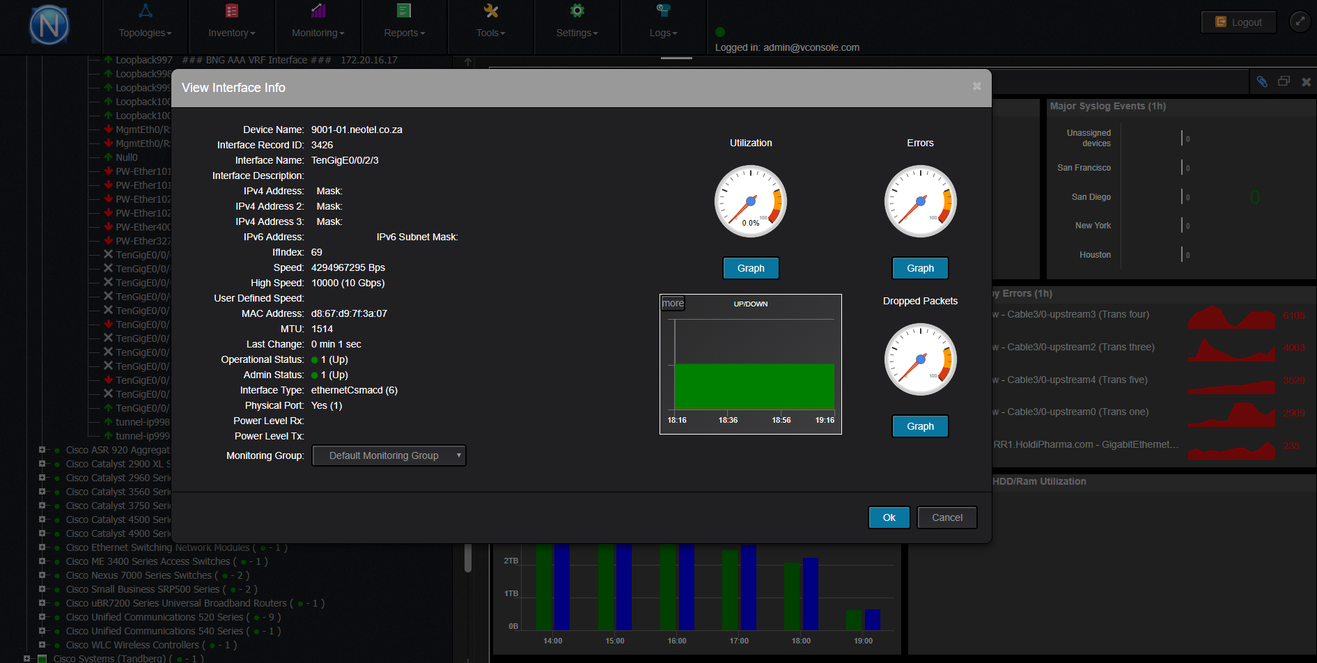Expand Cisco Systems (Tandberg) tree node

point(26,658)
